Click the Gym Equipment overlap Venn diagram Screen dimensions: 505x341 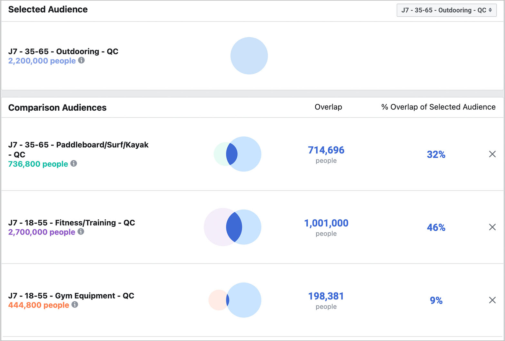pyautogui.click(x=235, y=300)
